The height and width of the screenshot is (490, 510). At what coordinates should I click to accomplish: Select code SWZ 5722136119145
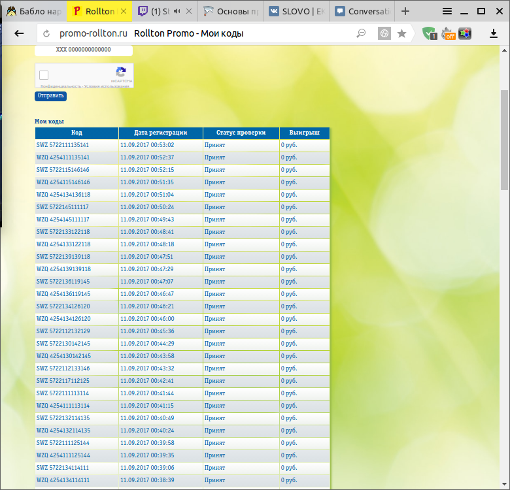pos(63,282)
